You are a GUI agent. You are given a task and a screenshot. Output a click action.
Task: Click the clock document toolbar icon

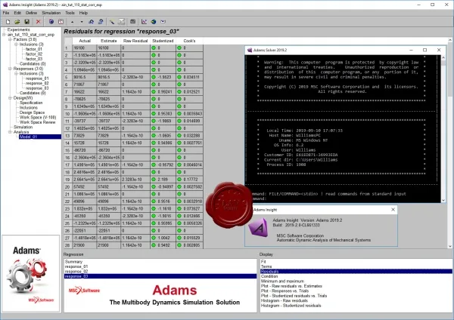click(61, 22)
